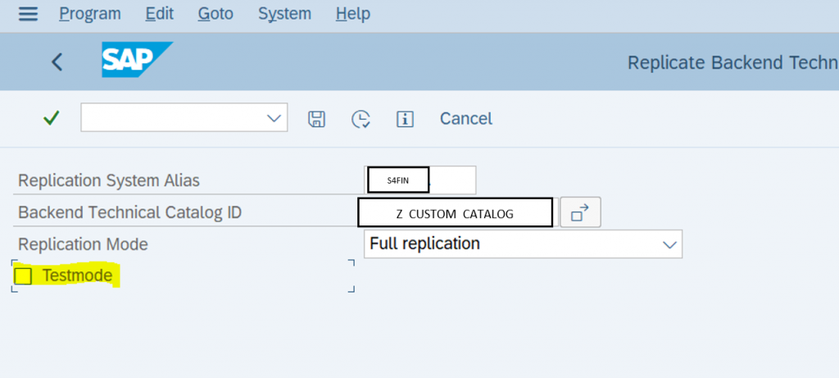This screenshot has height=378, width=839.
Task: Click the green checkmark Enter icon
Action: pos(51,118)
